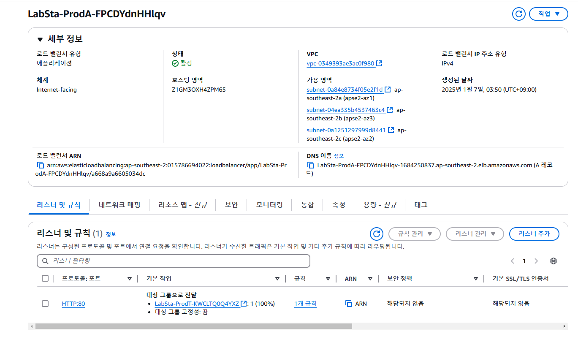Open the VPC link vpc-0349393ae3ac0f980
The width and height of the screenshot is (578, 345).
tap(340, 63)
